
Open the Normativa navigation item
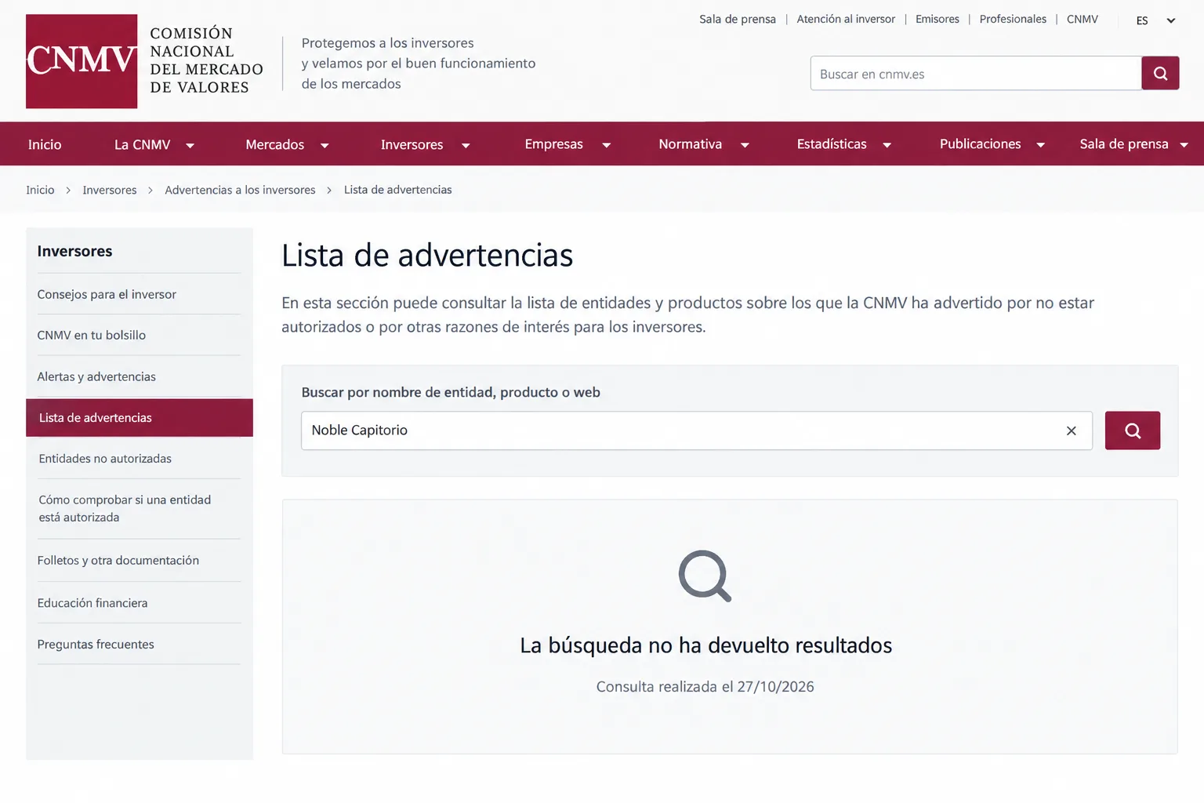pyautogui.click(x=690, y=144)
